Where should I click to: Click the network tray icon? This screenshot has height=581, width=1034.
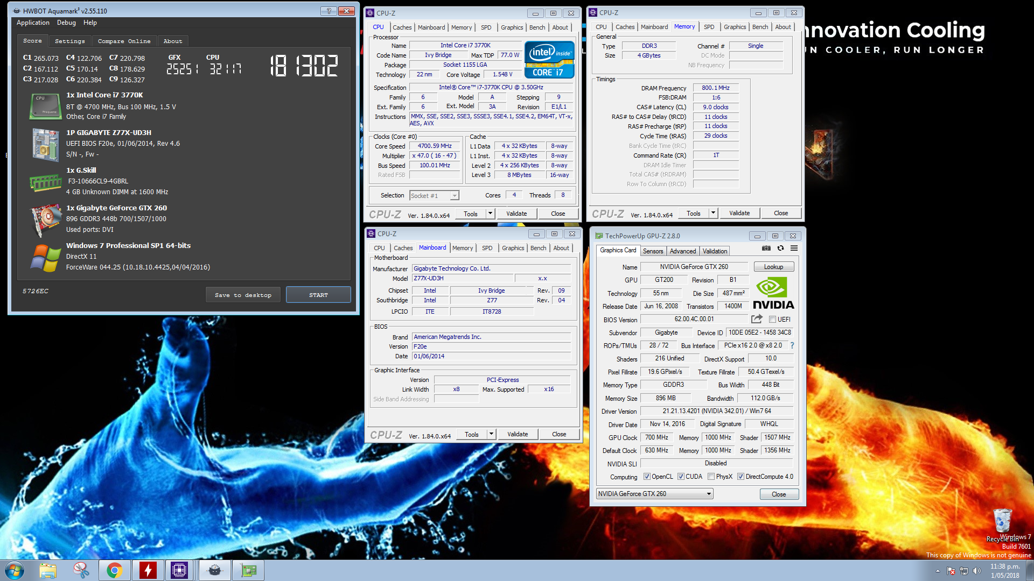tap(964, 571)
